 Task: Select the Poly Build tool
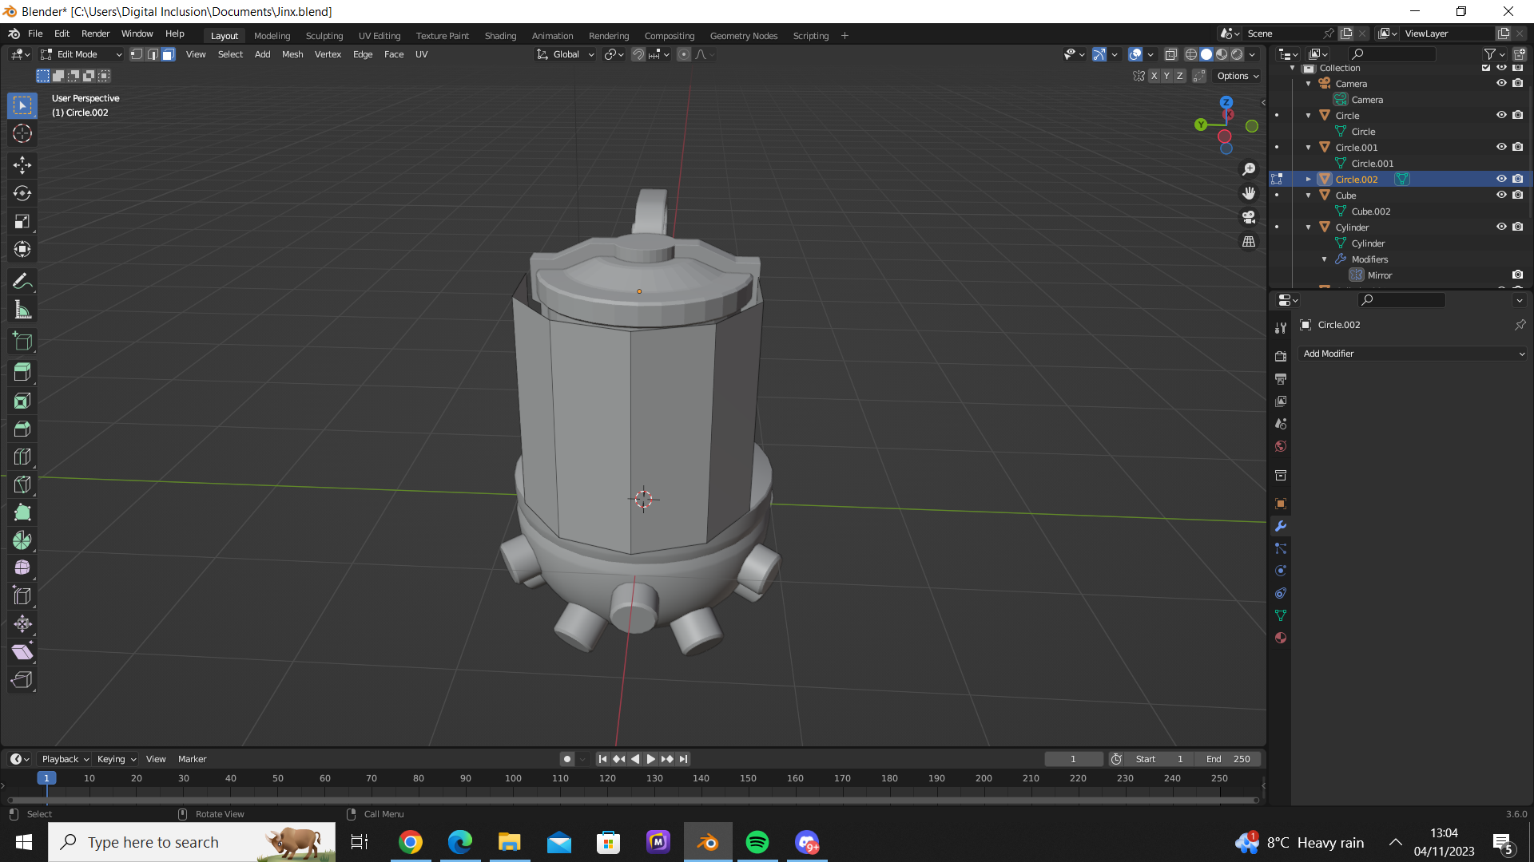coord(22,512)
